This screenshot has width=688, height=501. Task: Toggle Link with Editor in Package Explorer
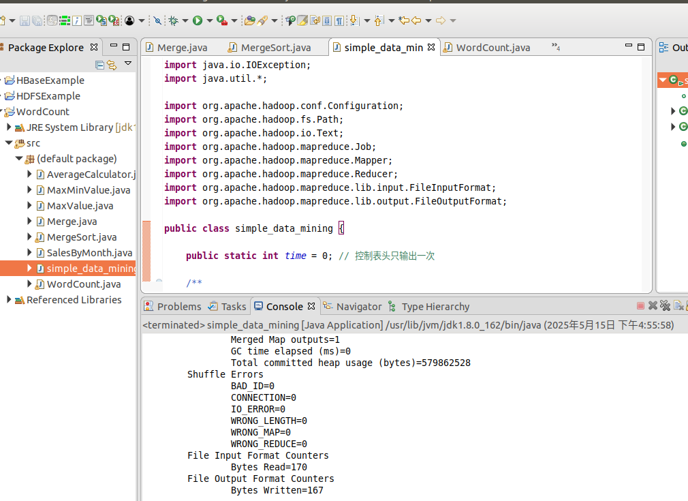(x=112, y=65)
